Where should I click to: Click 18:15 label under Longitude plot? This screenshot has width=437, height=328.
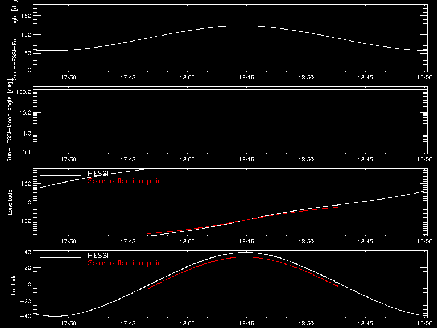point(247,242)
